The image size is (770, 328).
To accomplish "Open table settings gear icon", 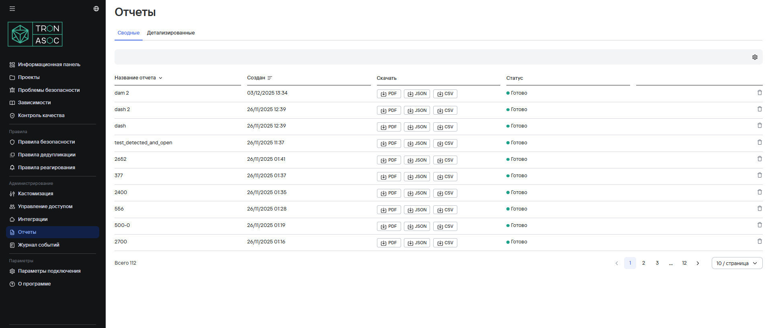I will [x=755, y=57].
